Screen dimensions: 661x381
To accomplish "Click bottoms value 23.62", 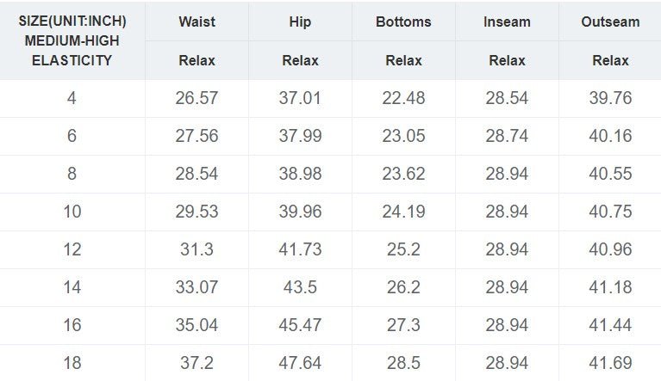I will (x=403, y=174).
